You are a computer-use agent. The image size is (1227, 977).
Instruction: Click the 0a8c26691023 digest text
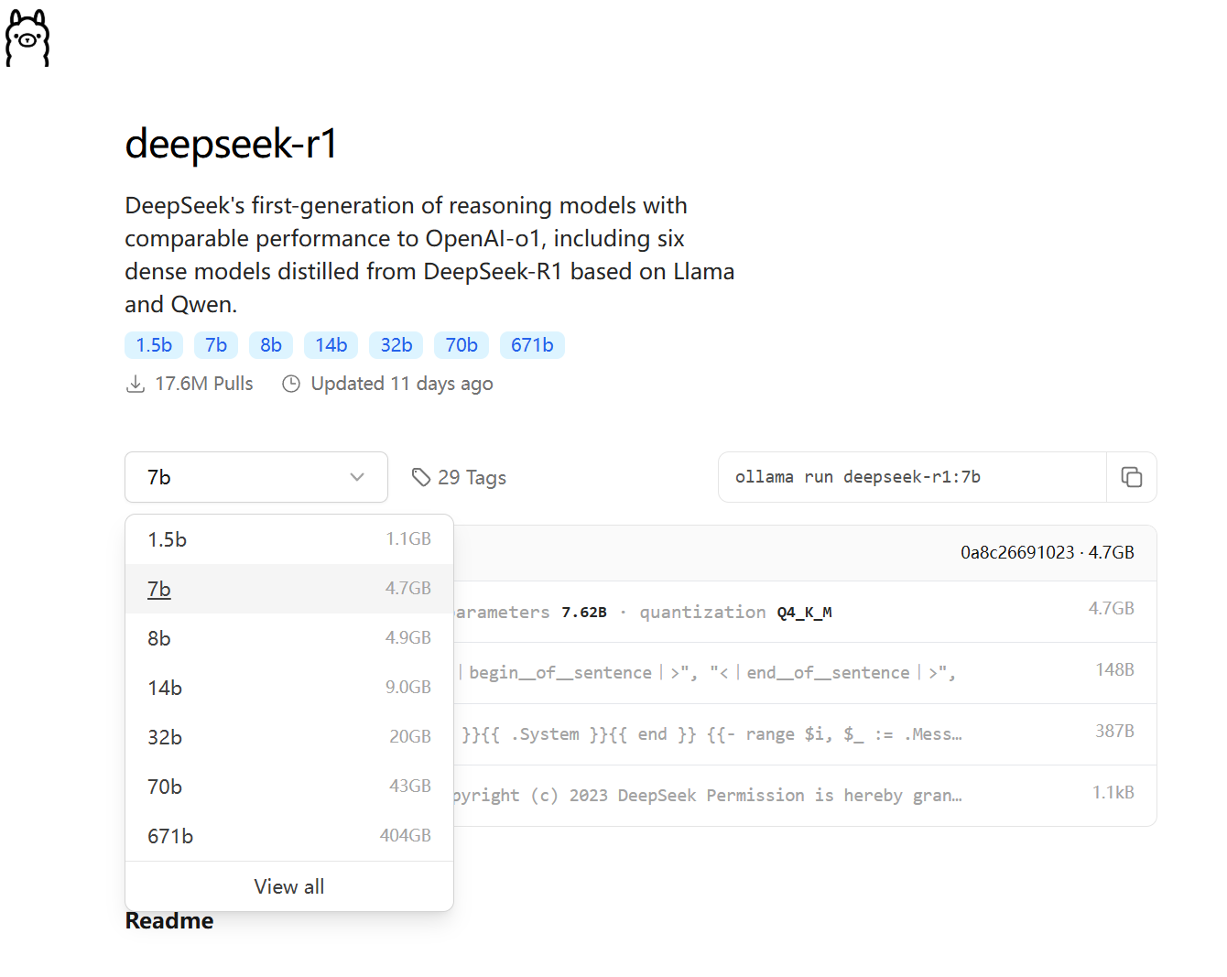coord(1017,552)
